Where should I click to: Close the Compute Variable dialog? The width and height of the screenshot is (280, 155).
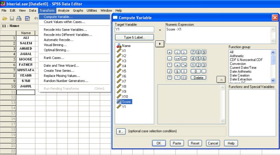pos(275,17)
